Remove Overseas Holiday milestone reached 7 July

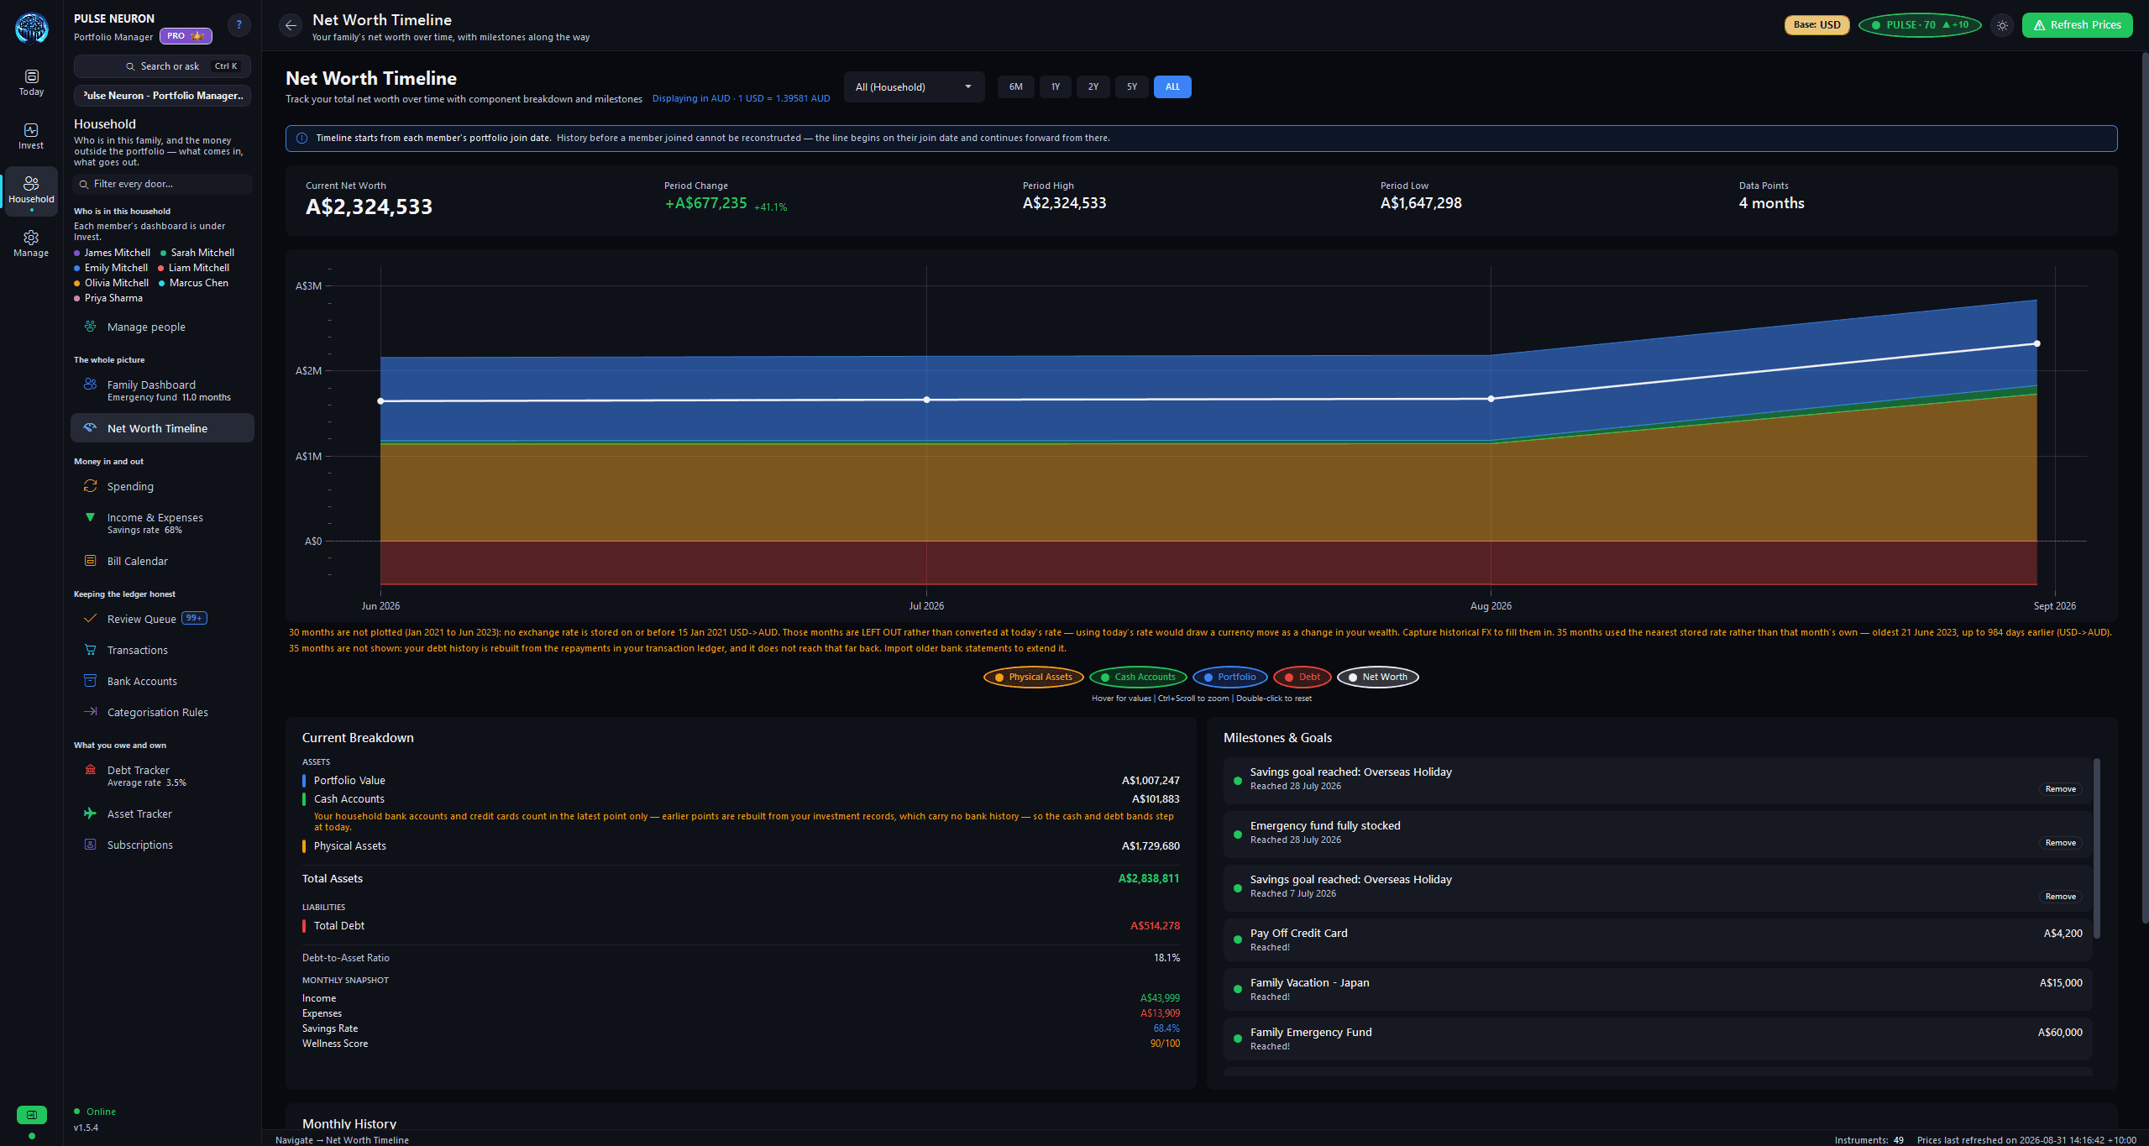coord(2060,897)
